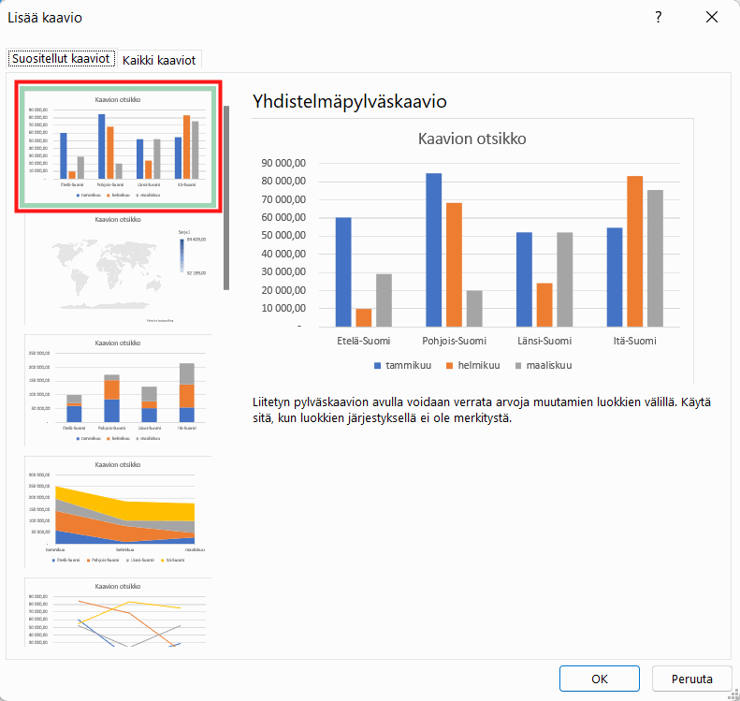
Task: Click the tall blue Pohjois-Suomi bar in the preview
Action: [434, 250]
